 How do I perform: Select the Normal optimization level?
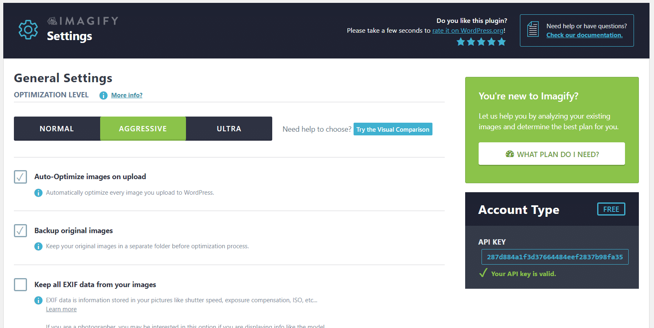click(x=57, y=129)
